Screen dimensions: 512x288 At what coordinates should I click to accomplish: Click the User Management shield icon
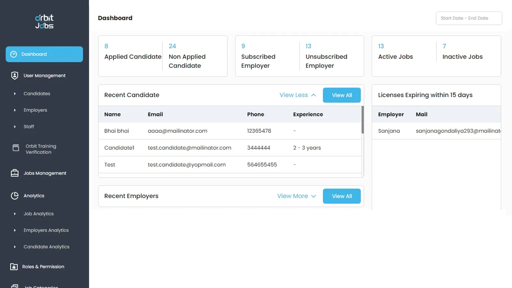15,76
